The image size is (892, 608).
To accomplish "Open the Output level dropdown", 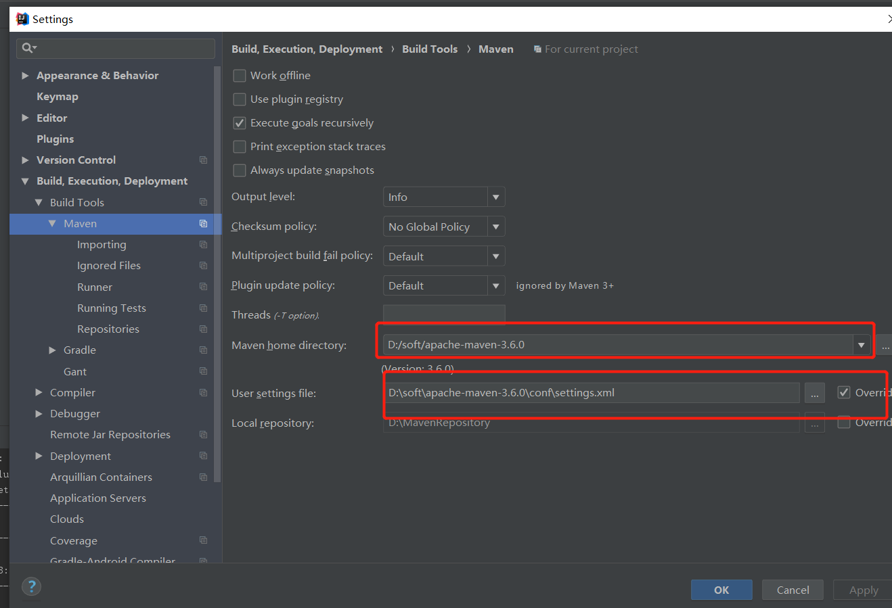I will 497,197.
